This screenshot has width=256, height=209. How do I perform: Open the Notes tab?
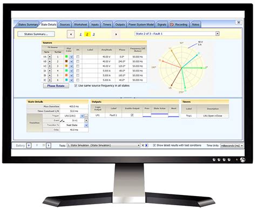click(x=196, y=25)
